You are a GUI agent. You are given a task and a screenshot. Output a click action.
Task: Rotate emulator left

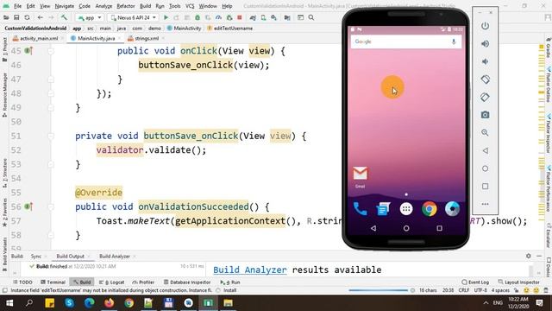click(x=485, y=79)
